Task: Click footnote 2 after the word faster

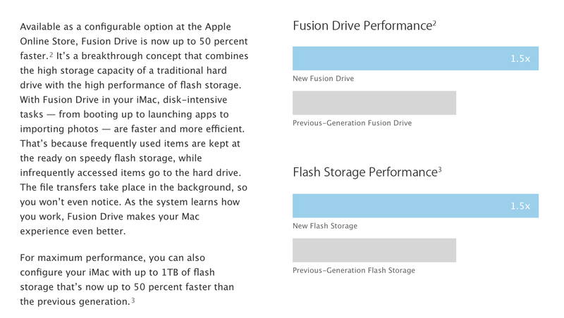Action: tap(51, 55)
